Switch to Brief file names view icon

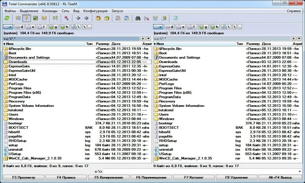click(18, 18)
